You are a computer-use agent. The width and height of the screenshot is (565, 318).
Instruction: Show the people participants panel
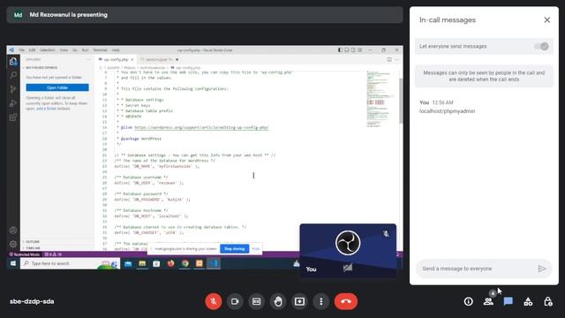tap(488, 301)
